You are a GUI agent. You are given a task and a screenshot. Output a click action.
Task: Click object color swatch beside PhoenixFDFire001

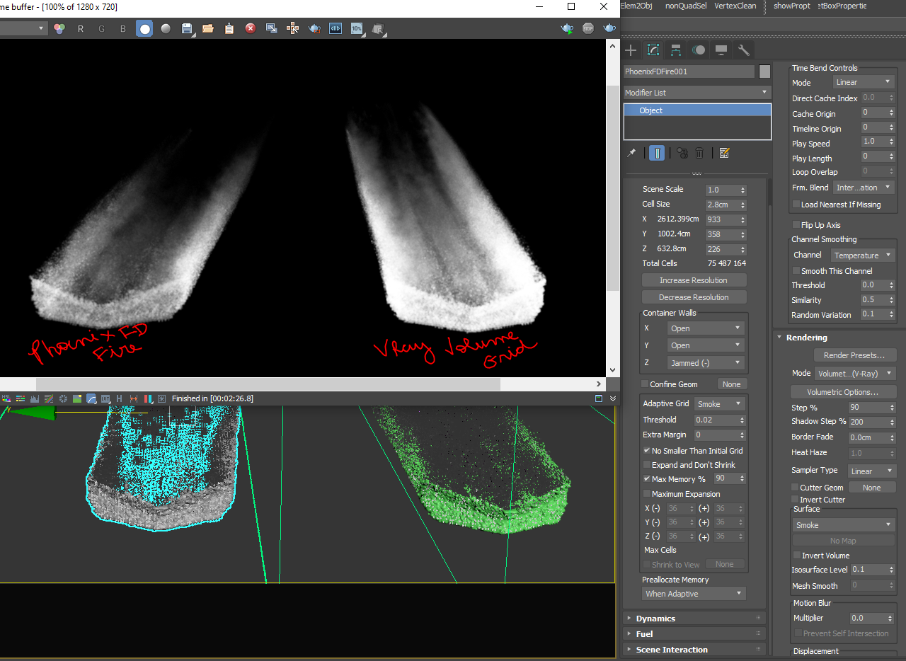tap(764, 71)
